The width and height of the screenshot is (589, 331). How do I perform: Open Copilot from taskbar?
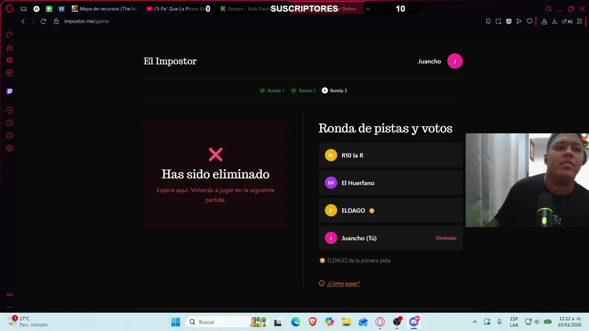coord(329,322)
